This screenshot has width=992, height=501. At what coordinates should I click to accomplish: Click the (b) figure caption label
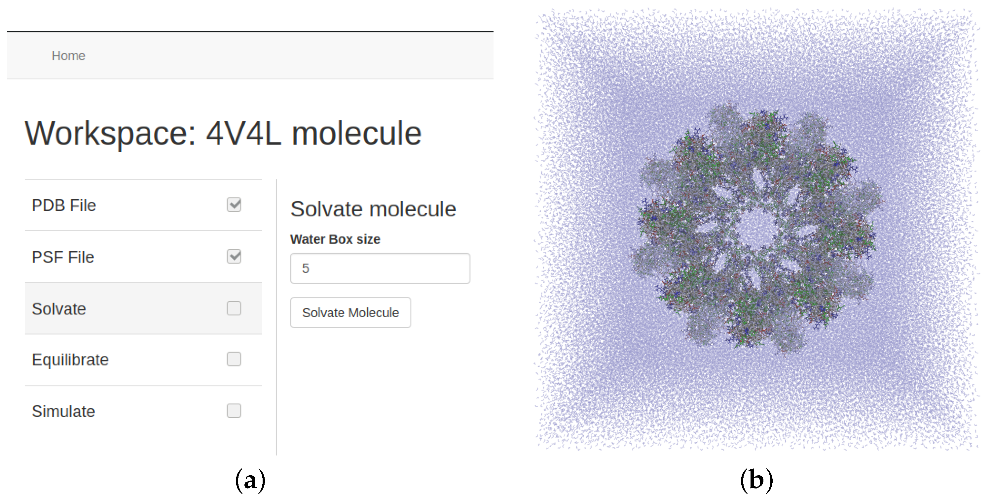[756, 480]
